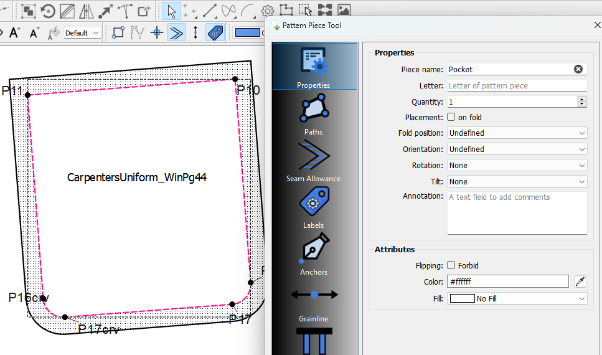Click the dashed-box selection pointer tool
This screenshot has width=602, height=355.
[x=305, y=10]
